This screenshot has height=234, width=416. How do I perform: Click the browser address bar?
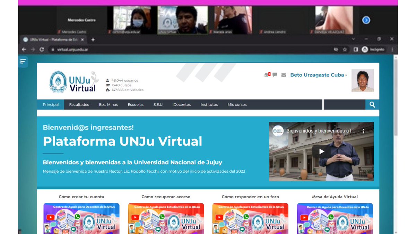(x=191, y=50)
